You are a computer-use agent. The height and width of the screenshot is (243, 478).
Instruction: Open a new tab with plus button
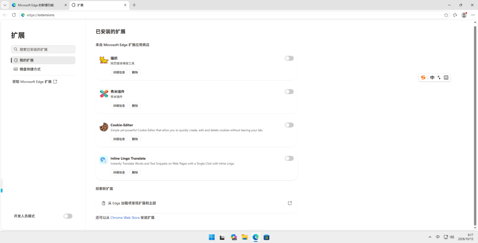click(x=134, y=5)
